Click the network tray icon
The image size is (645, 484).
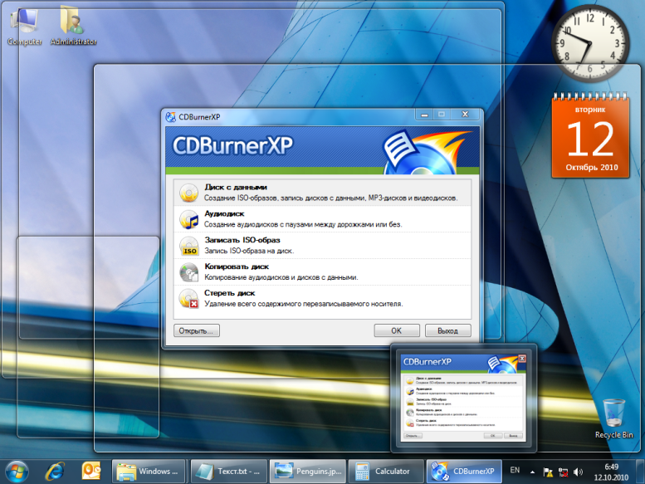563,472
